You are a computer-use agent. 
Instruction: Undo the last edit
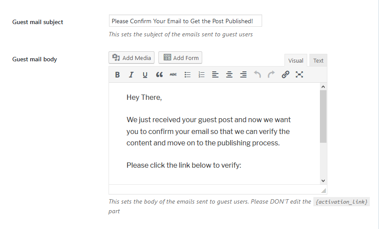pos(257,75)
